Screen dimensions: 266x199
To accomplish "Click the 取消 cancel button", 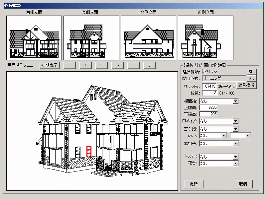I will pyautogui.click(x=243, y=184).
